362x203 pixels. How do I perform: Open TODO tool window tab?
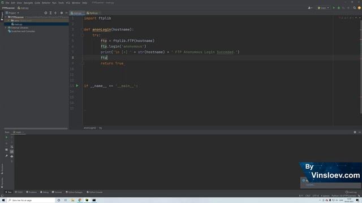19,192
